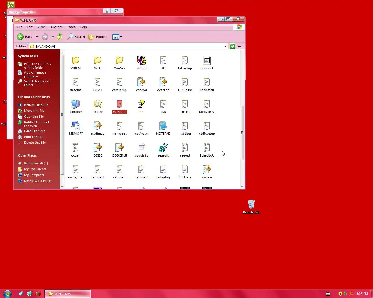Viewport: 373px width, 298px height.
Task: Click the file list vertical scrollbar thumb
Action: (242, 132)
